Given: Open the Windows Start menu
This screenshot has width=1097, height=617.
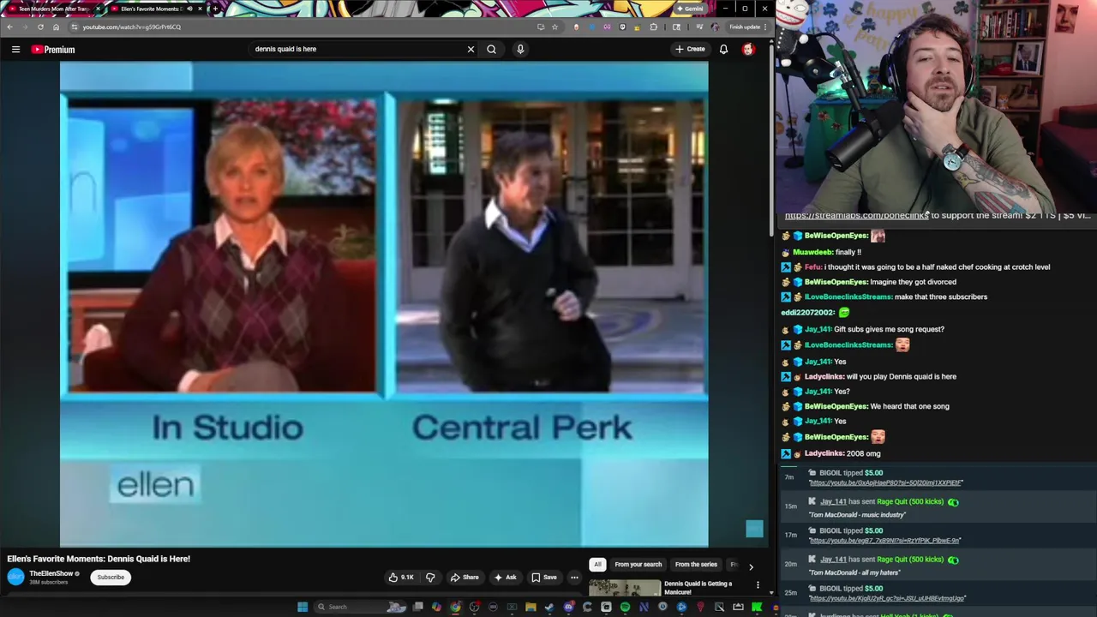Looking at the screenshot, I should click(x=302, y=607).
